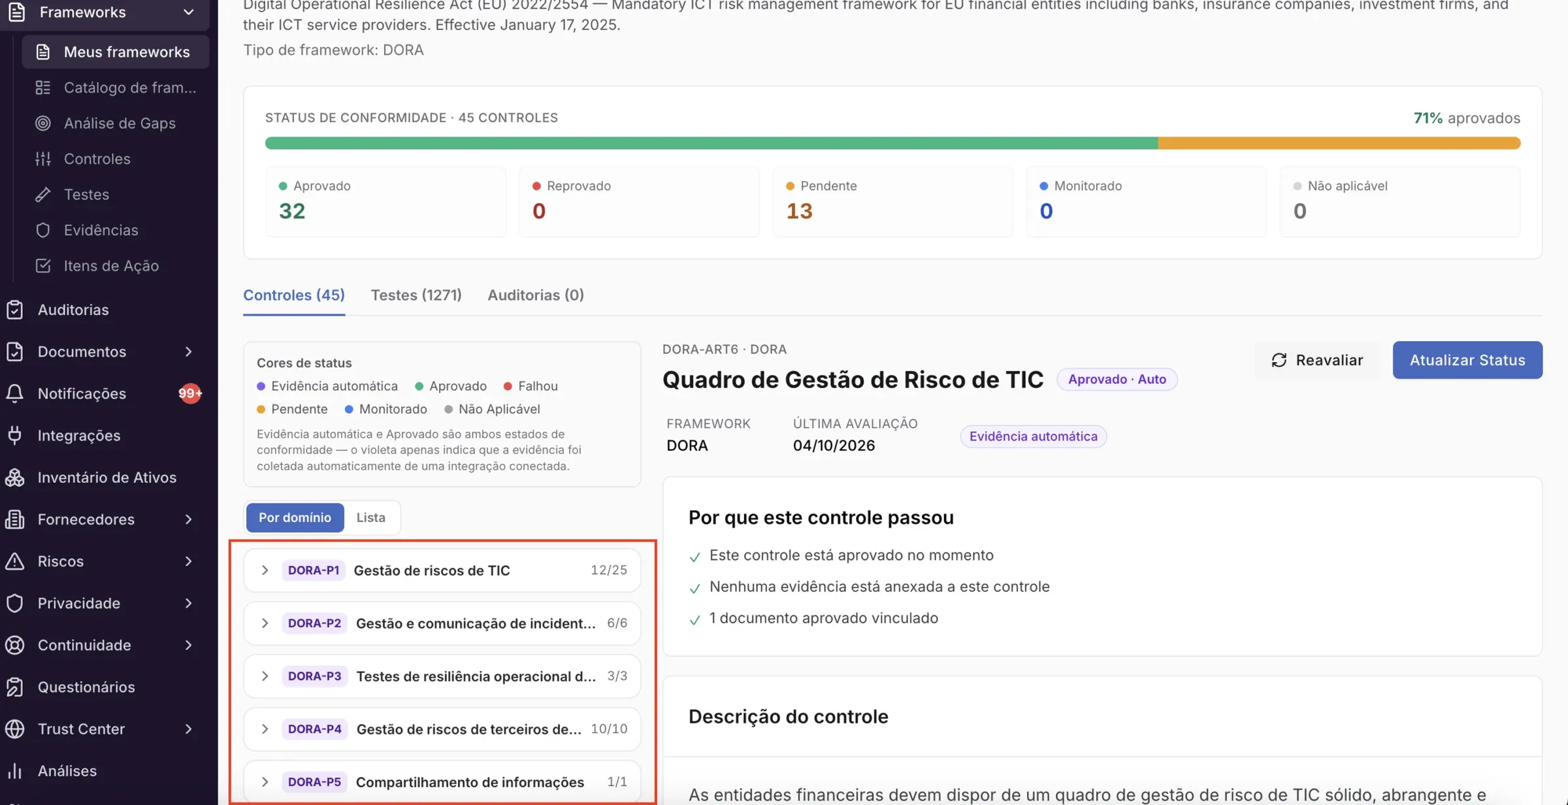
Task: Switch view to Lista
Action: (370, 517)
